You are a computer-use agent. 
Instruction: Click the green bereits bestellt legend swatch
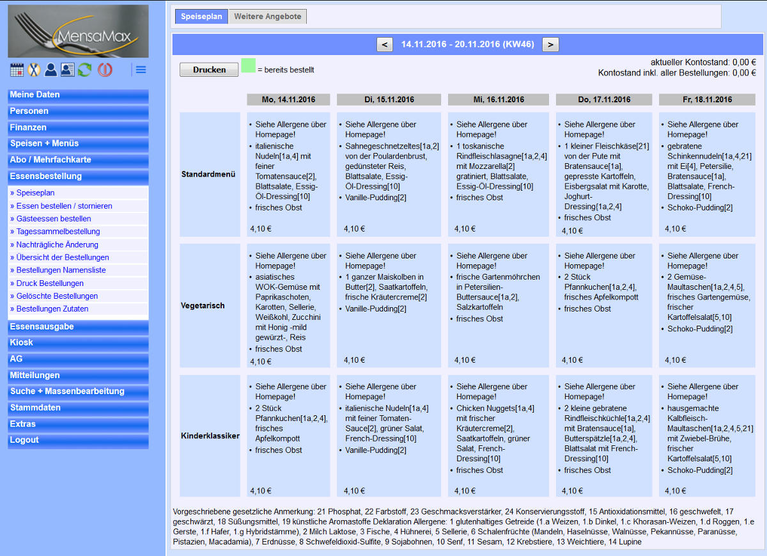pos(248,66)
